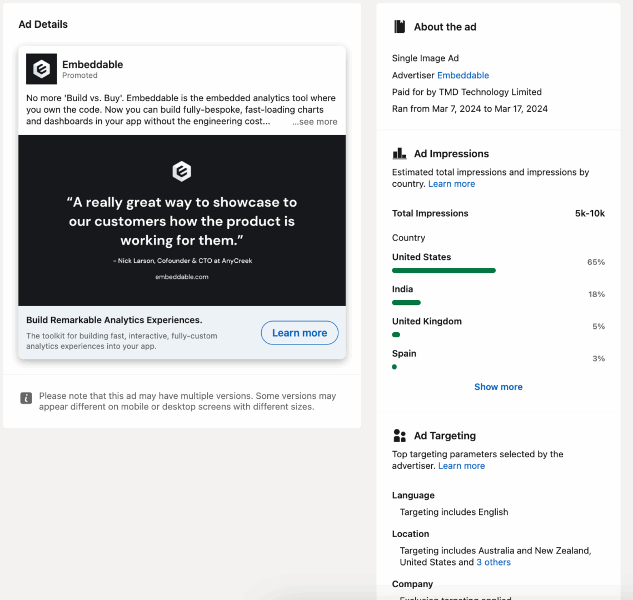Click 'Build Remarkable Analytics Experiences.' headline

point(114,320)
